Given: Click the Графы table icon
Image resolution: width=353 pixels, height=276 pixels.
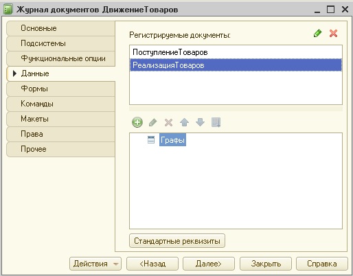Looking at the screenshot, I should pos(151,139).
